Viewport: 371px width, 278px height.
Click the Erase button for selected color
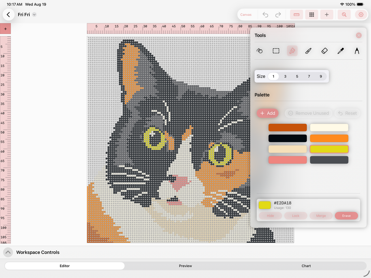(346, 216)
